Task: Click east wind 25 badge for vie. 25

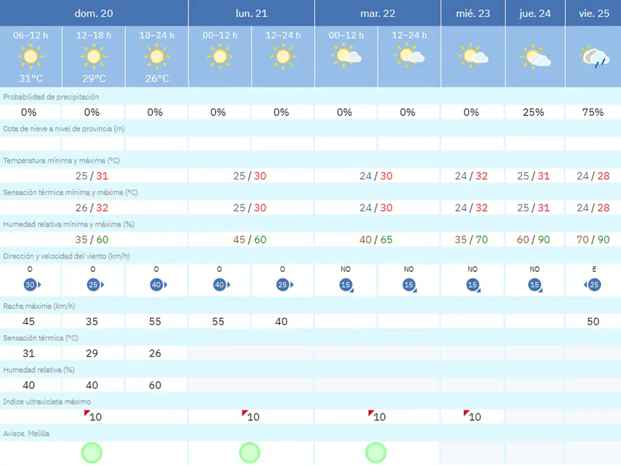Action: point(593,285)
